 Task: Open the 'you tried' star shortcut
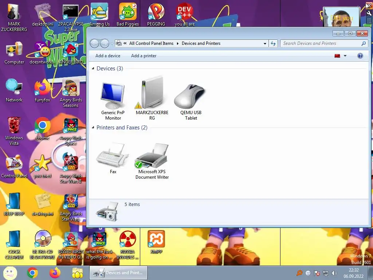pos(43,166)
